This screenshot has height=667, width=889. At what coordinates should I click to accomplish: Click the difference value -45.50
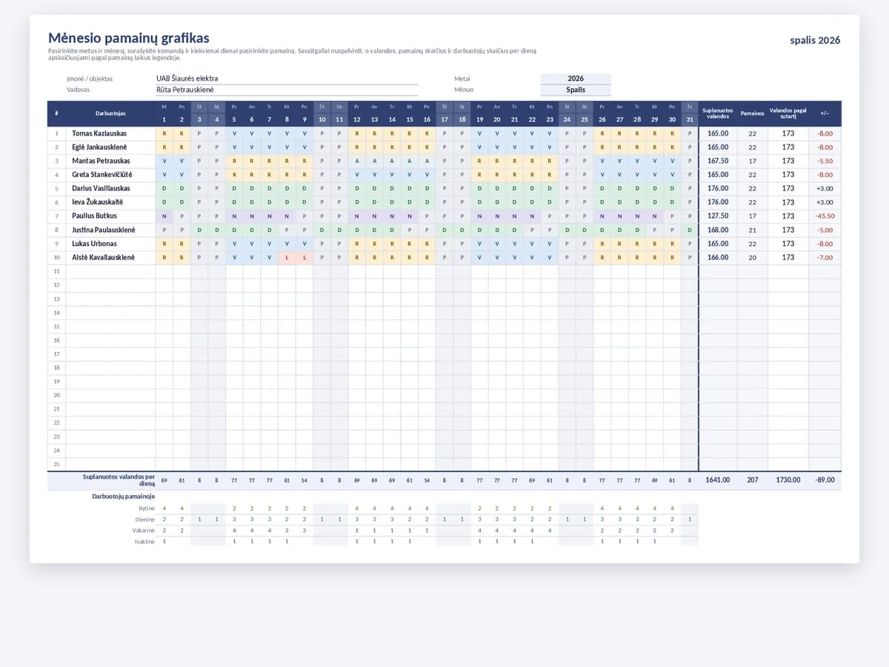[825, 216]
